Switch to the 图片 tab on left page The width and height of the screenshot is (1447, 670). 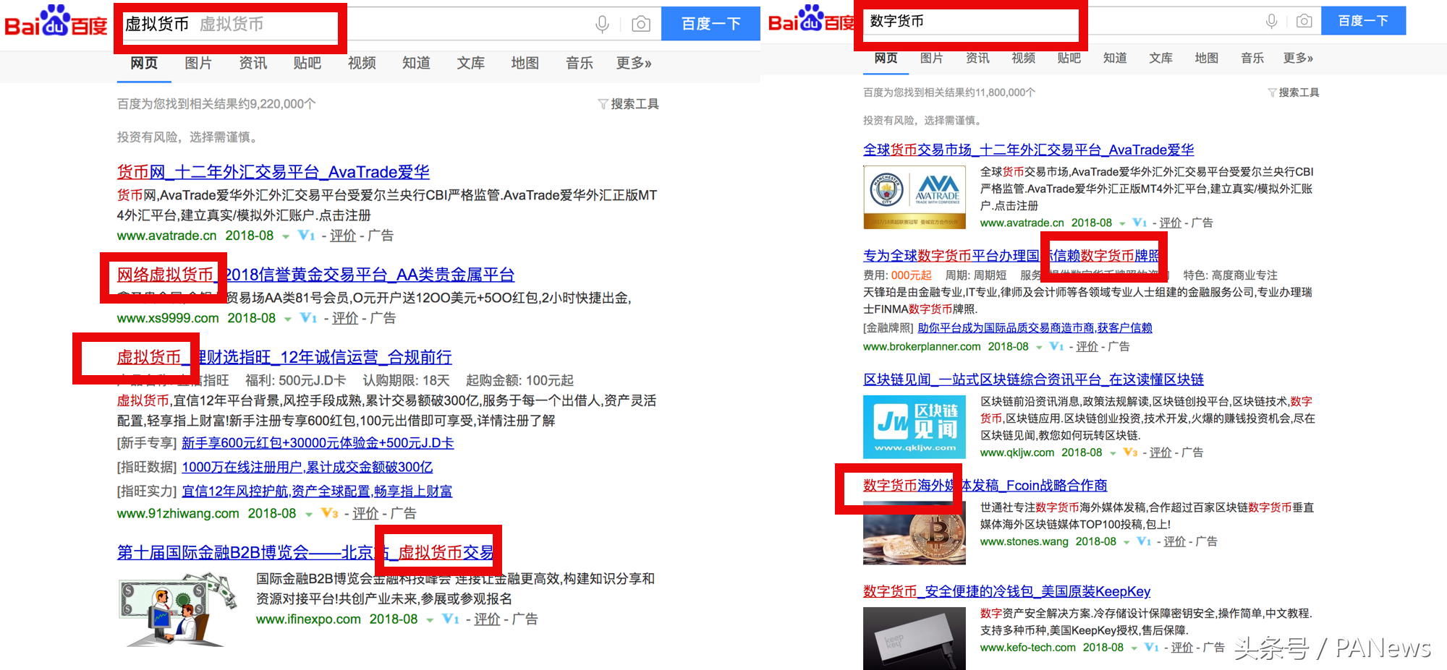(x=198, y=64)
